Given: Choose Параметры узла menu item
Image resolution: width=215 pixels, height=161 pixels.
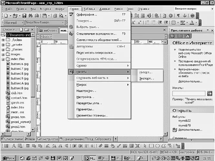Looking at the screenshot, I should 99,103.
